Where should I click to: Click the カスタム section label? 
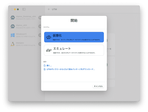click(46, 27)
